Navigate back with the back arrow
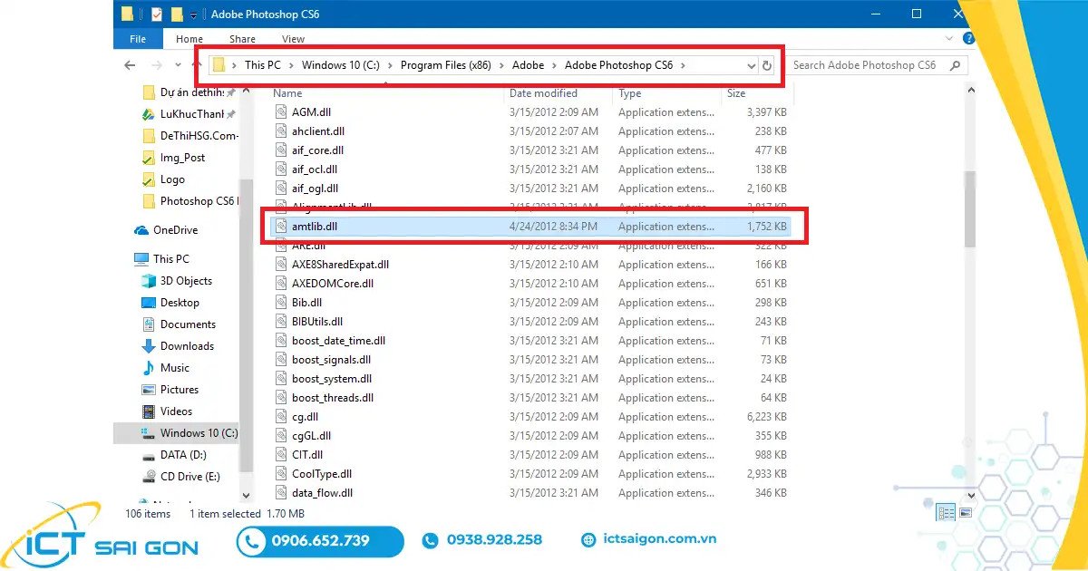This screenshot has width=1088, height=571. coord(130,64)
